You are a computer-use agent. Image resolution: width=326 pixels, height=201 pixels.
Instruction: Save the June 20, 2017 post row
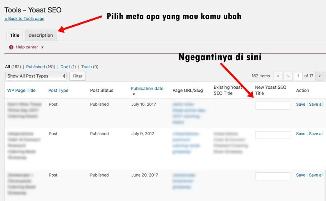coord(301,175)
